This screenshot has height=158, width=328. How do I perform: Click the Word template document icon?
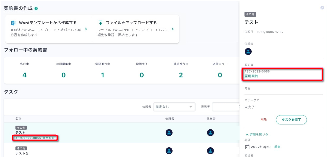(x=13, y=23)
